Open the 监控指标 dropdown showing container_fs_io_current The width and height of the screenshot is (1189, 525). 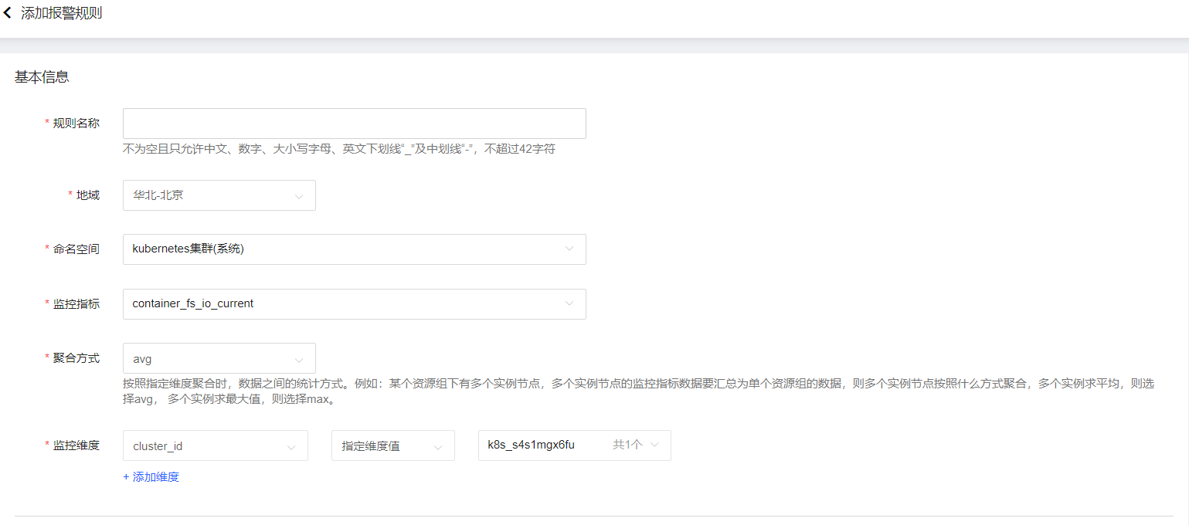tap(355, 304)
